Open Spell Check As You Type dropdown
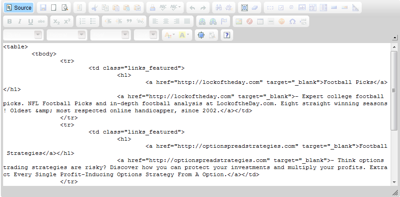The width and height of the screenshot is (400, 197). click(175, 8)
